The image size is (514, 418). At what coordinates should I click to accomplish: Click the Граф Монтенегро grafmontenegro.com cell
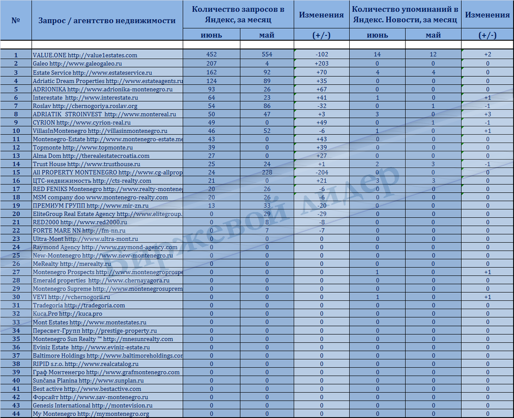coord(108,372)
